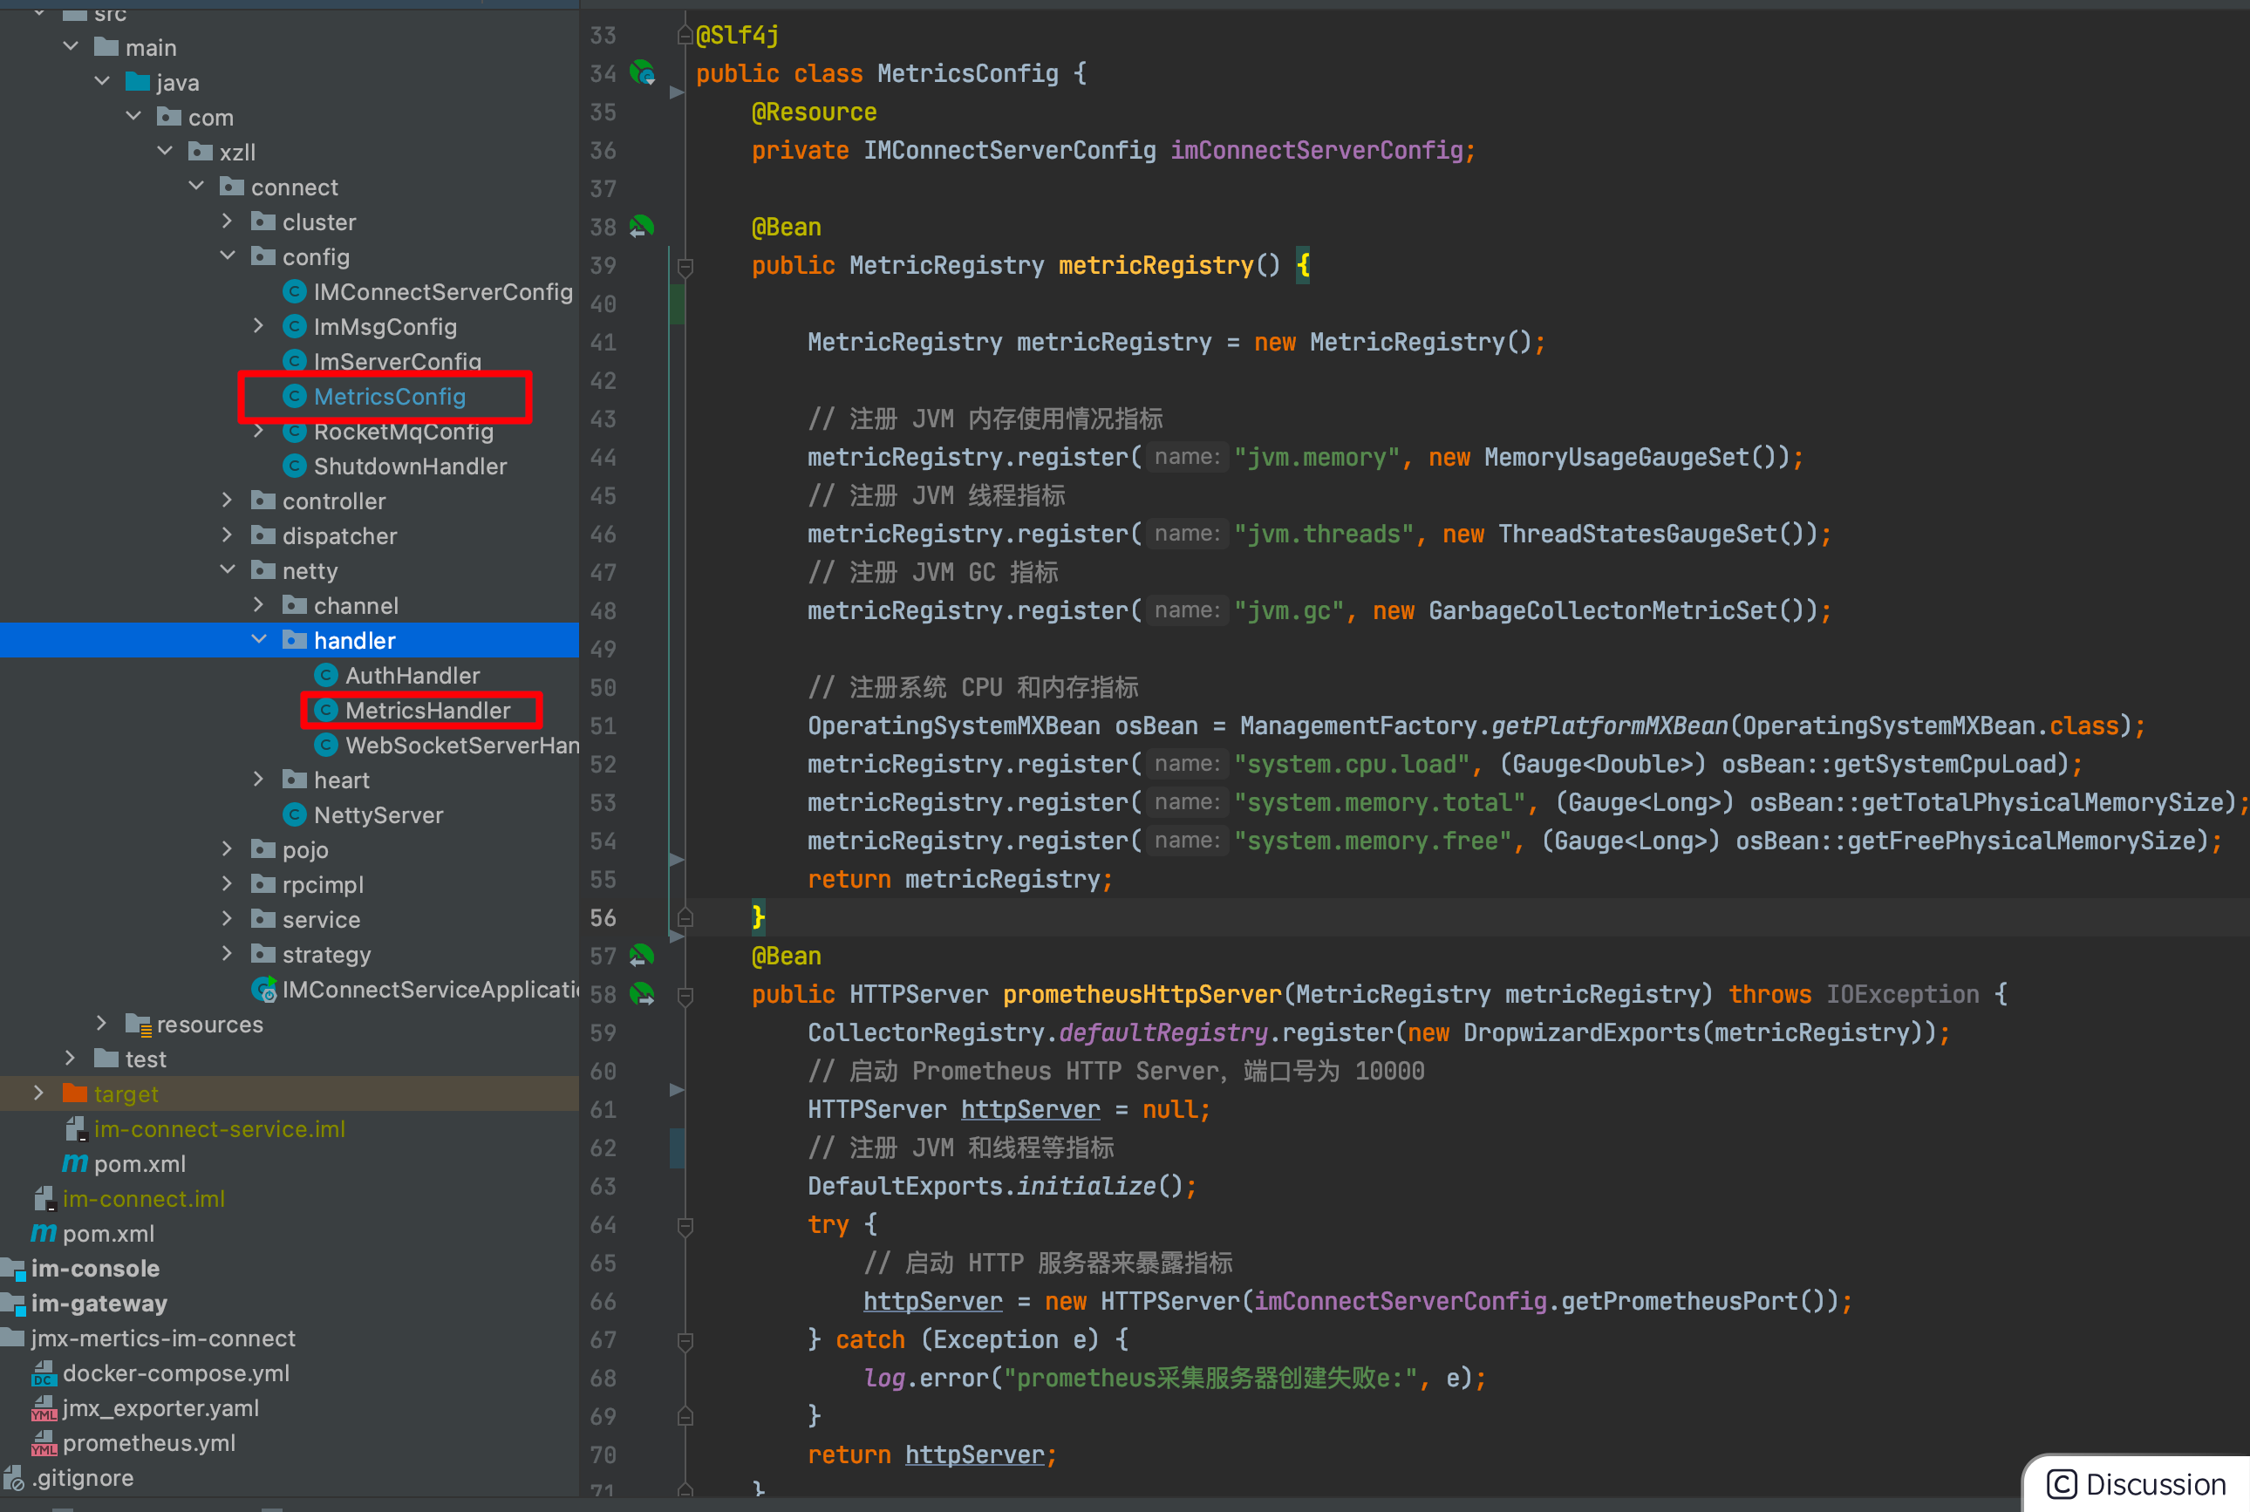Click autowired gutter icon on line 58
Screen dimensions: 2250x1512
(x=643, y=993)
